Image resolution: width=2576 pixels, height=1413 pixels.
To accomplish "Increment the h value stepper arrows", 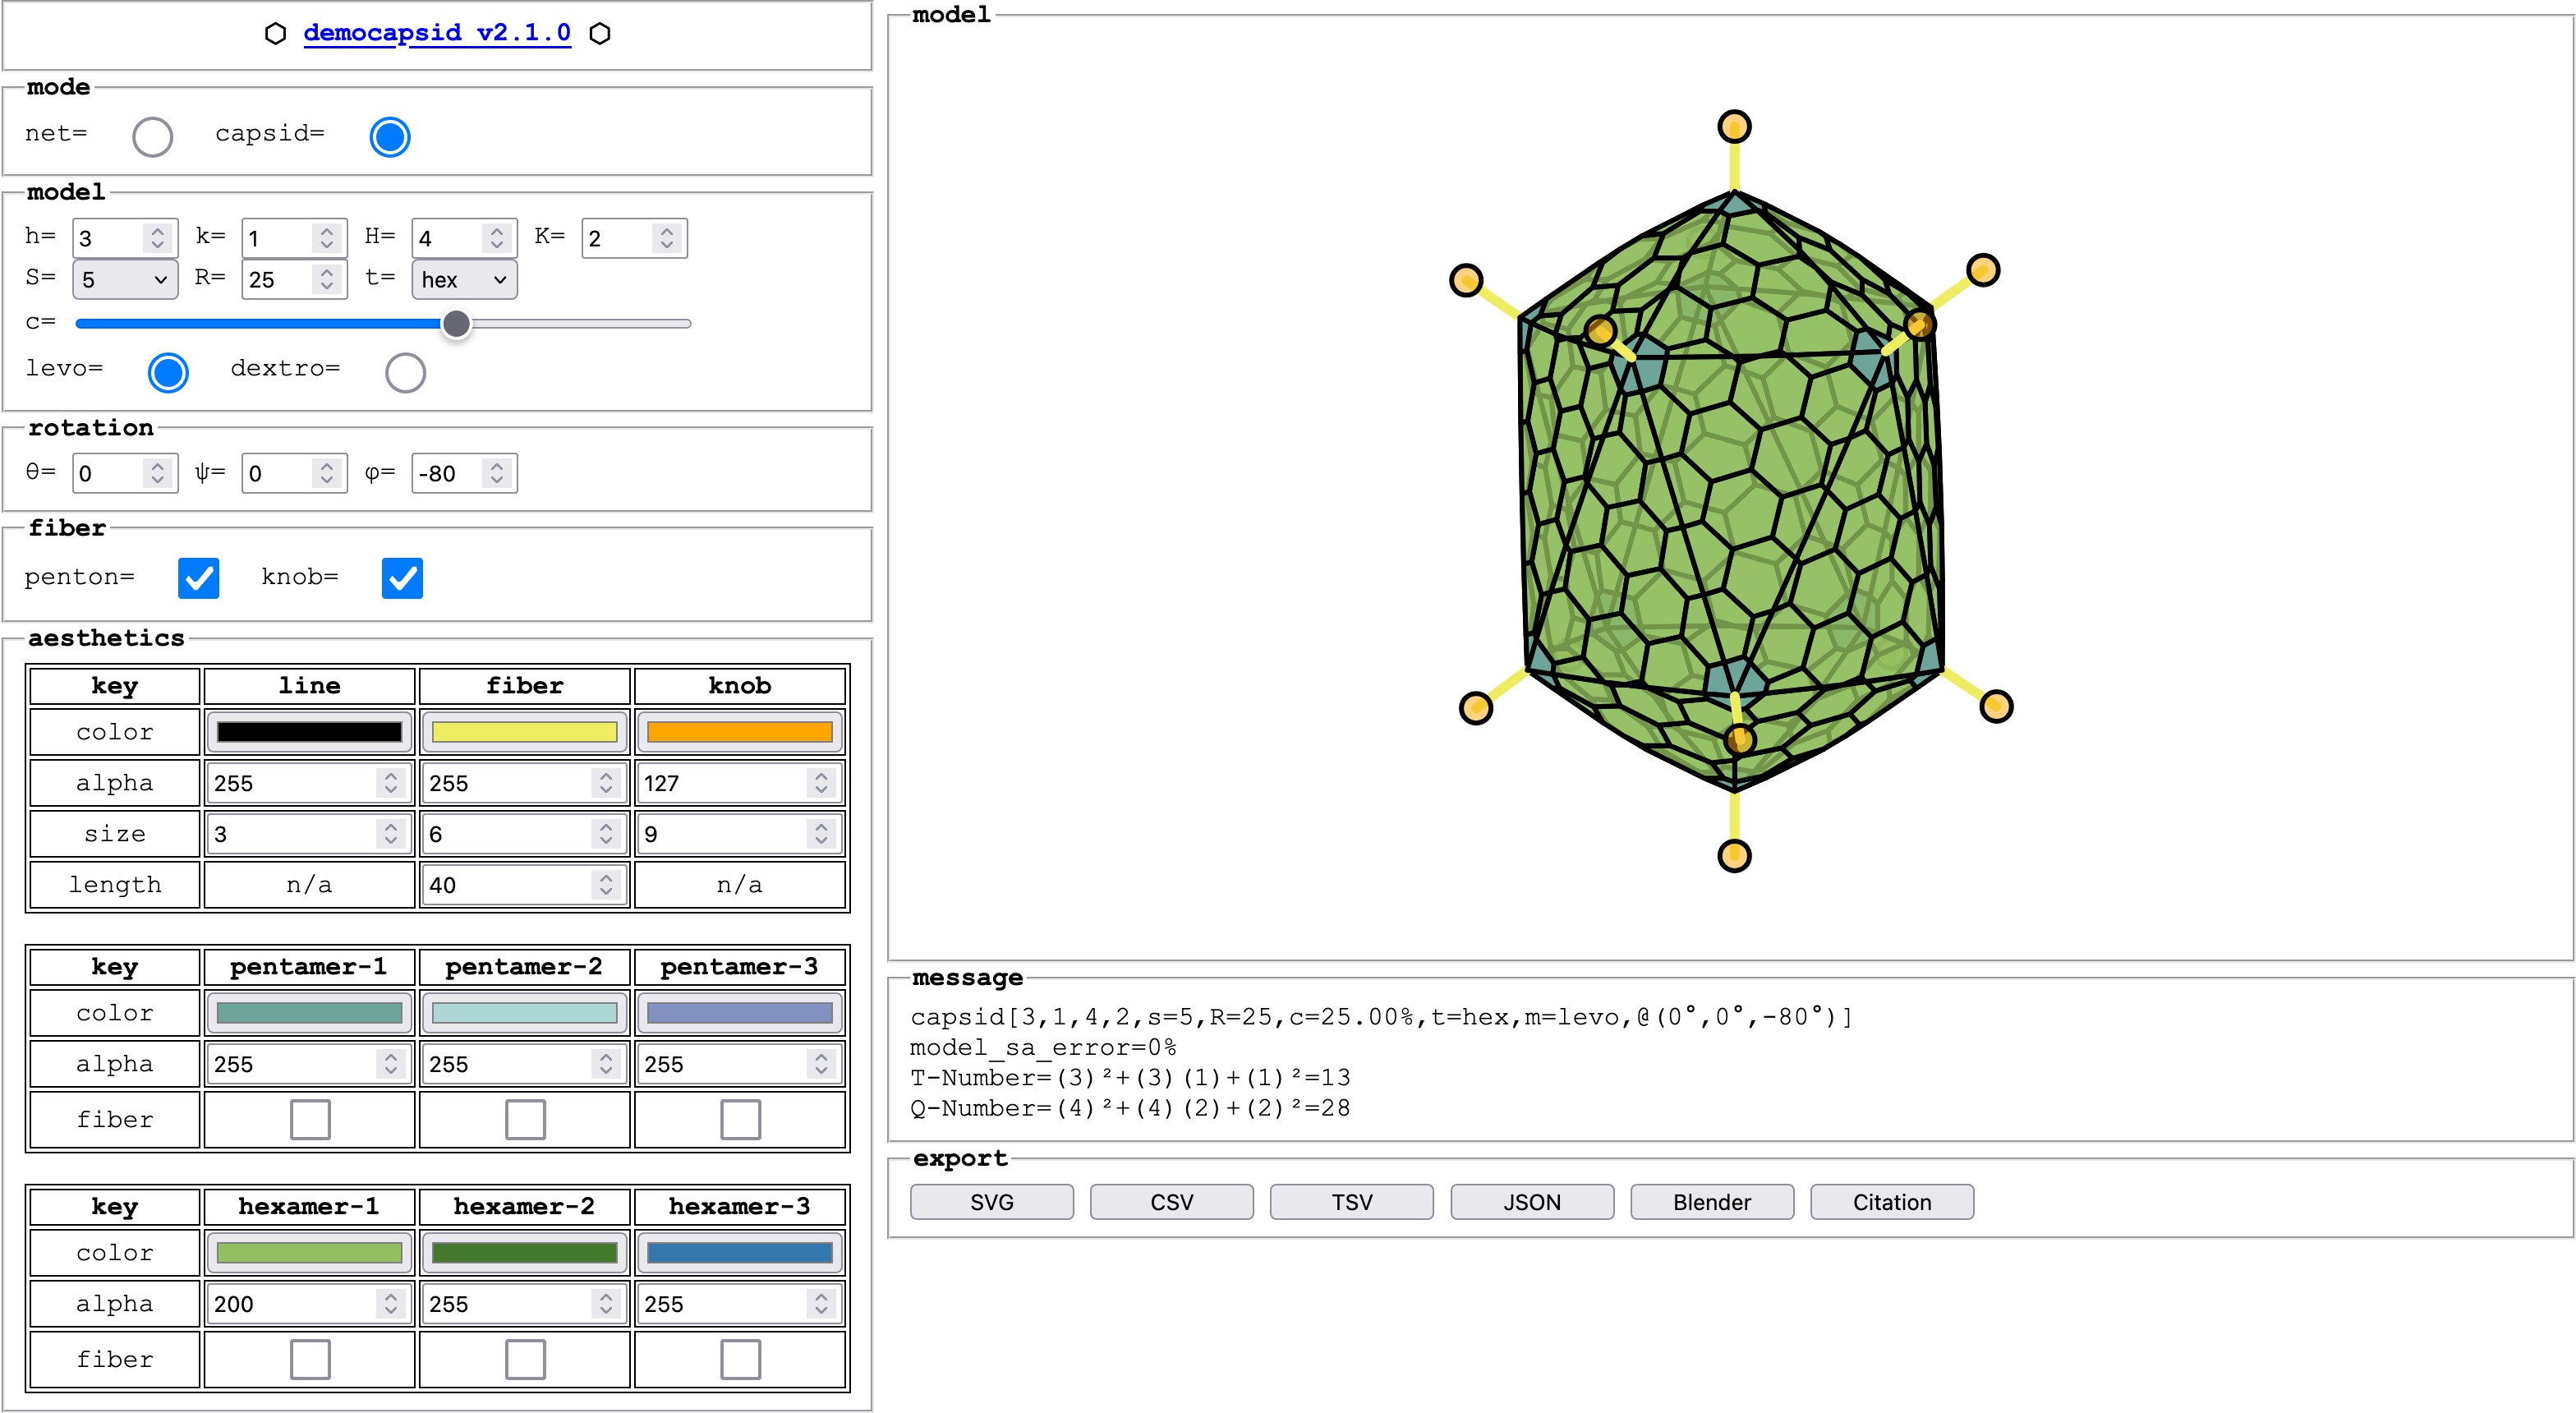I will coord(157,231).
